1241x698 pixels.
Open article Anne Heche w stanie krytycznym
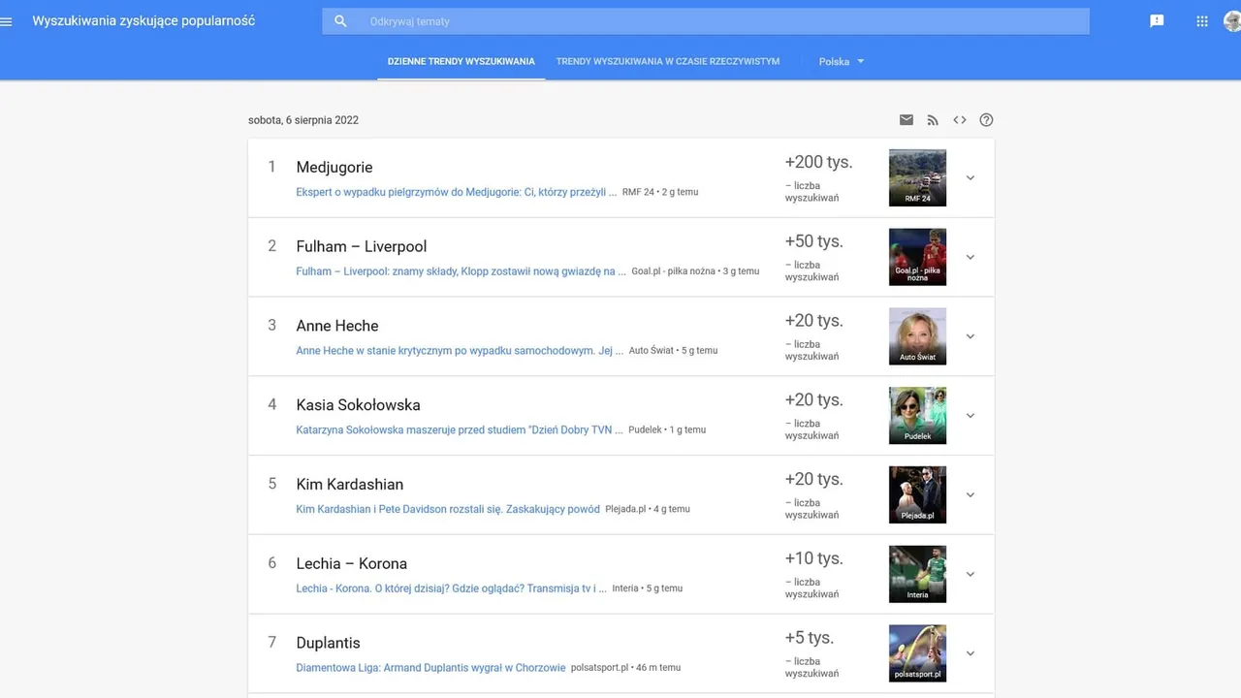click(x=461, y=351)
